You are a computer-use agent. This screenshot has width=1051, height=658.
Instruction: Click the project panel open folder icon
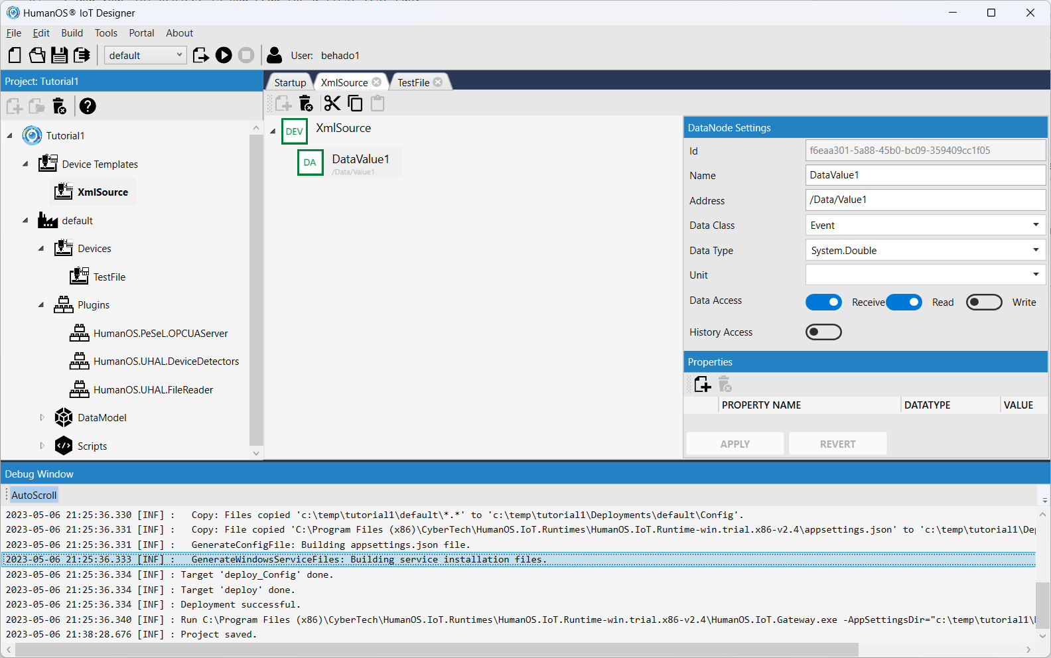pos(37,106)
